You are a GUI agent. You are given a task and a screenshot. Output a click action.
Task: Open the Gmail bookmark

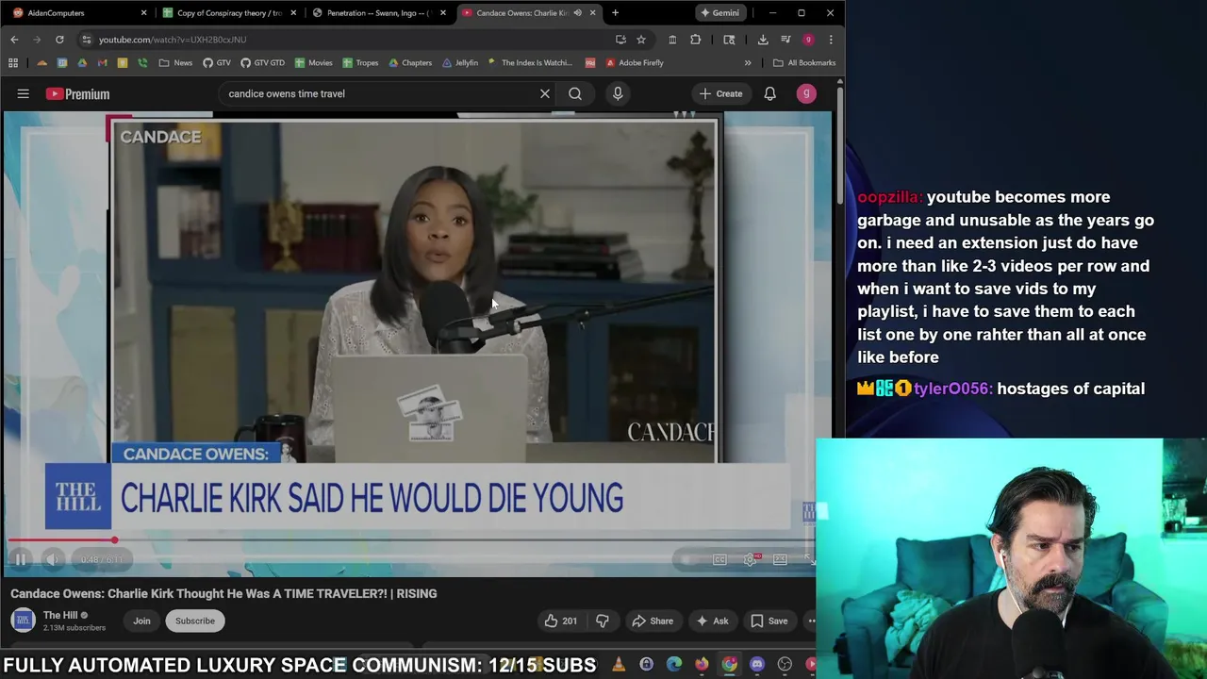tap(103, 63)
